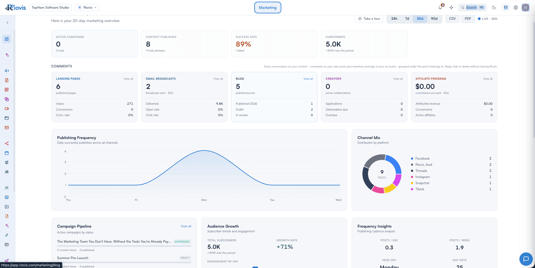Open the dashboard grid icon in sidebar
The width and height of the screenshot is (535, 268).
click(7, 39)
